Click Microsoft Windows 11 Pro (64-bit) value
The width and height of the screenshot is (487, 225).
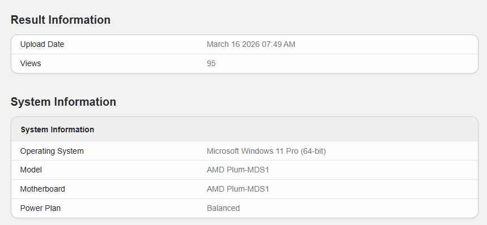pos(266,151)
